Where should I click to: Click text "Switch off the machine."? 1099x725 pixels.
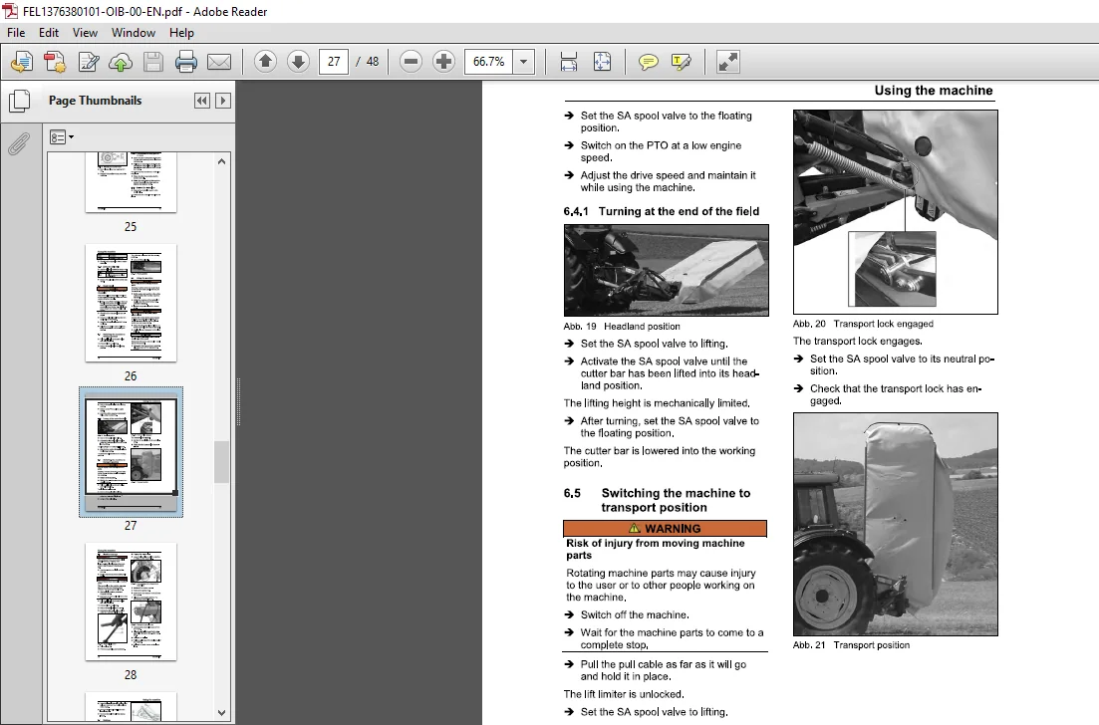point(635,615)
